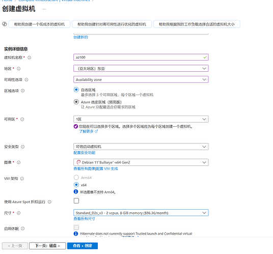Viewport: 273px width, 254px height.
Task: Click info icon next to 虚拟机名称
Action: click(x=29, y=58)
